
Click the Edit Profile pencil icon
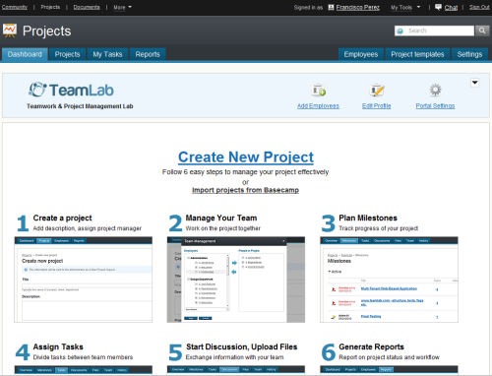click(377, 90)
